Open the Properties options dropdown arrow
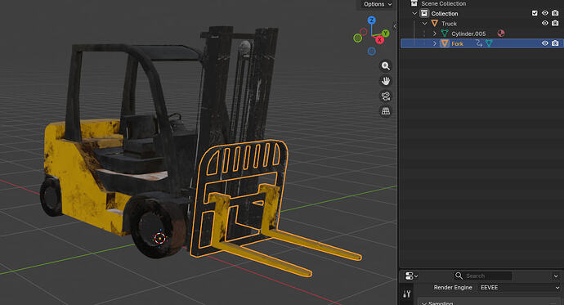The width and height of the screenshot is (564, 305). pyautogui.click(x=556, y=276)
